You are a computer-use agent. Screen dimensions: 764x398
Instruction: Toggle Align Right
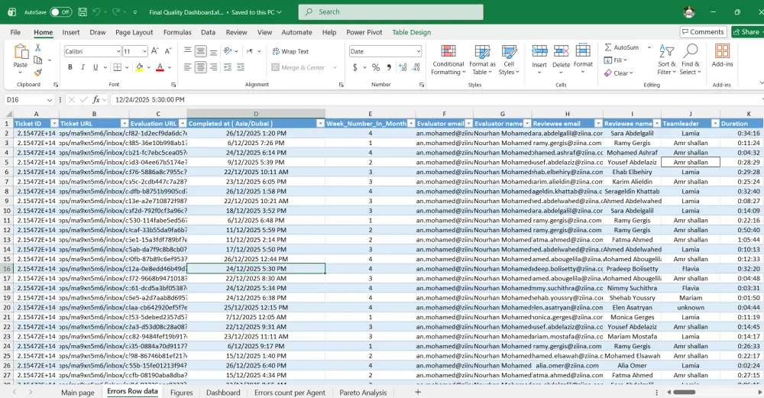pos(213,67)
